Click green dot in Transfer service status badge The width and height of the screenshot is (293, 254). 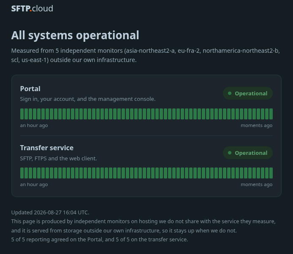(x=230, y=153)
